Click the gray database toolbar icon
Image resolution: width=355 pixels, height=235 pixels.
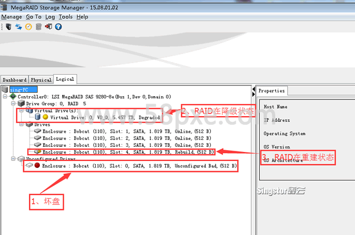39,27
